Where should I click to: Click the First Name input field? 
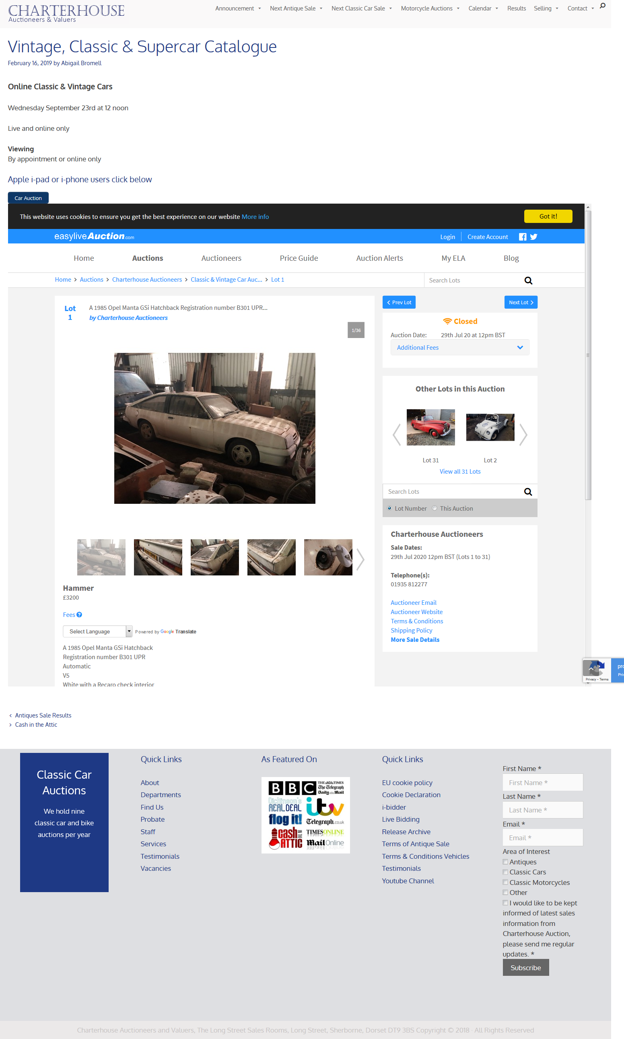(x=543, y=783)
